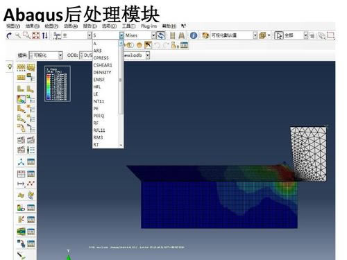Open the 工具(T) menu
The height and width of the screenshot is (260, 347).
[x=128, y=26]
